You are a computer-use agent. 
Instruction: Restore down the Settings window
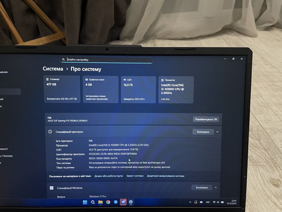pos(233,59)
